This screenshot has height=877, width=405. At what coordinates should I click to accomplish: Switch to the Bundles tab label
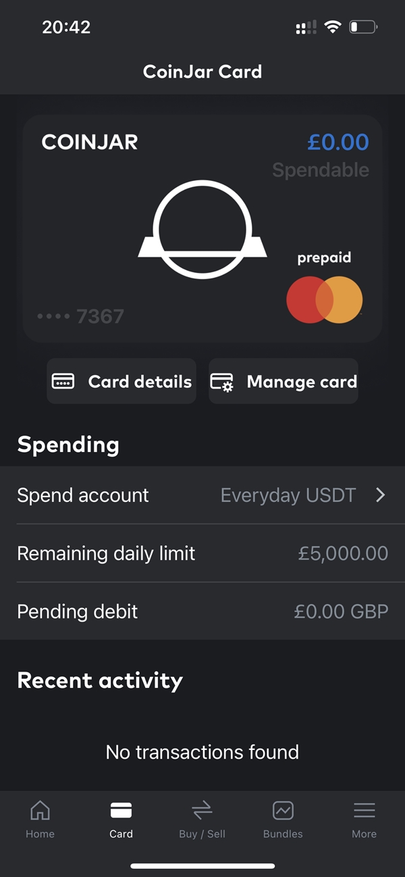coord(283,834)
